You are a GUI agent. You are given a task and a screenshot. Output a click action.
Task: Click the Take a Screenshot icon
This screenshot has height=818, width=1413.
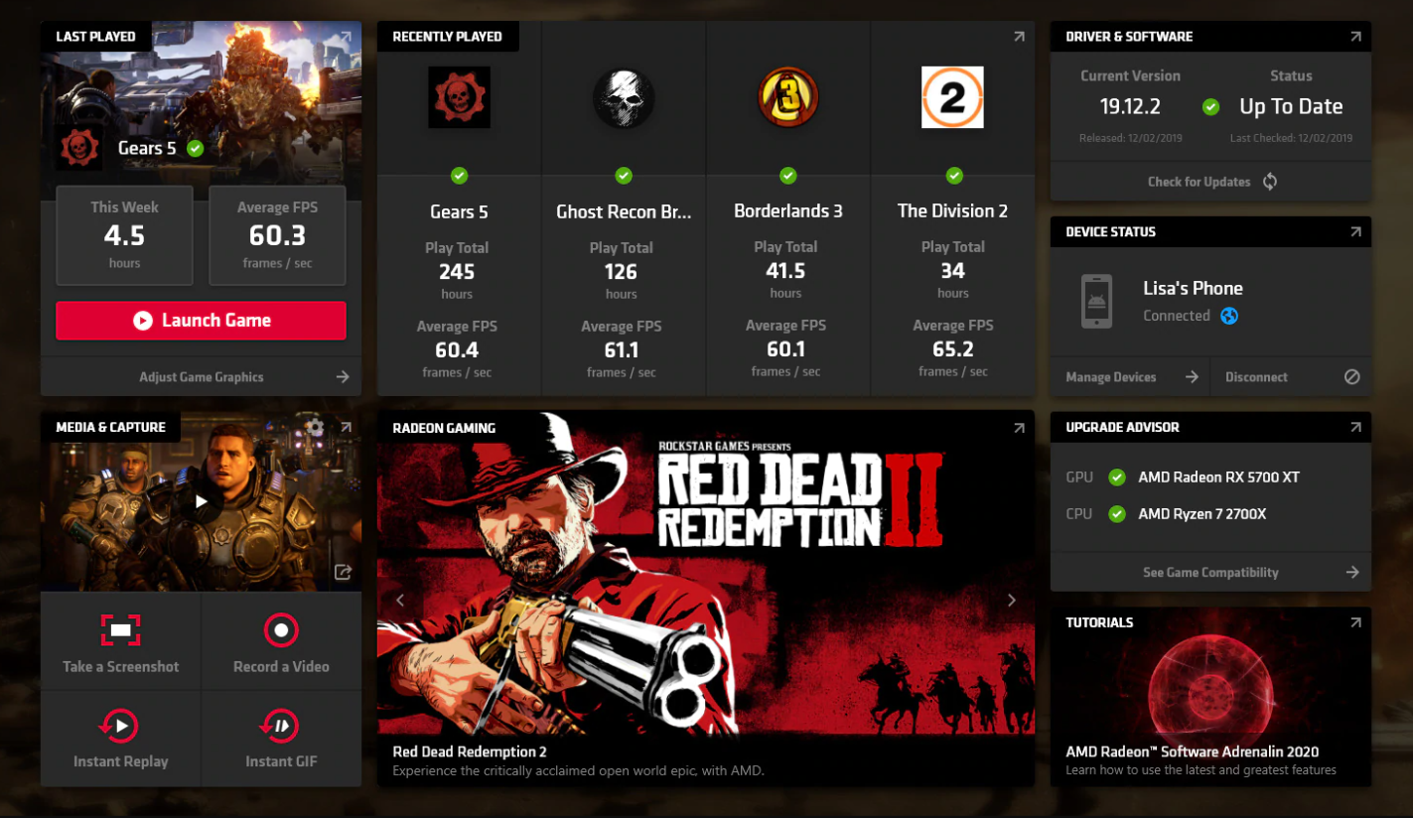coord(120,630)
